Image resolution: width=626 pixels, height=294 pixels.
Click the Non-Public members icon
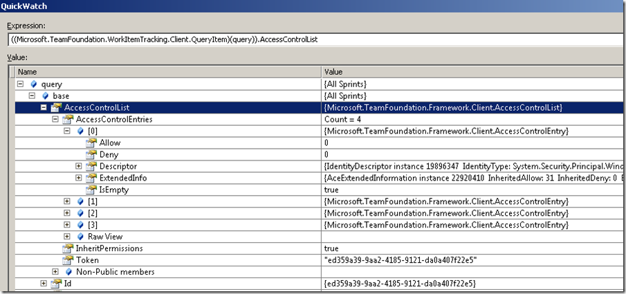[x=68, y=272]
